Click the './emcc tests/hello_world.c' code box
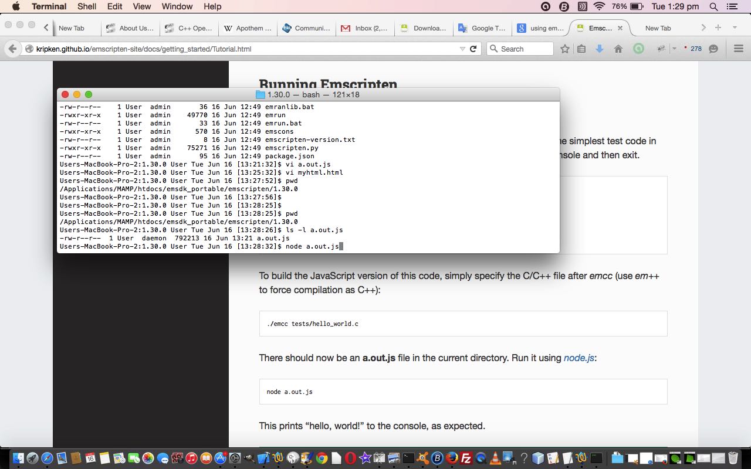 (463, 324)
